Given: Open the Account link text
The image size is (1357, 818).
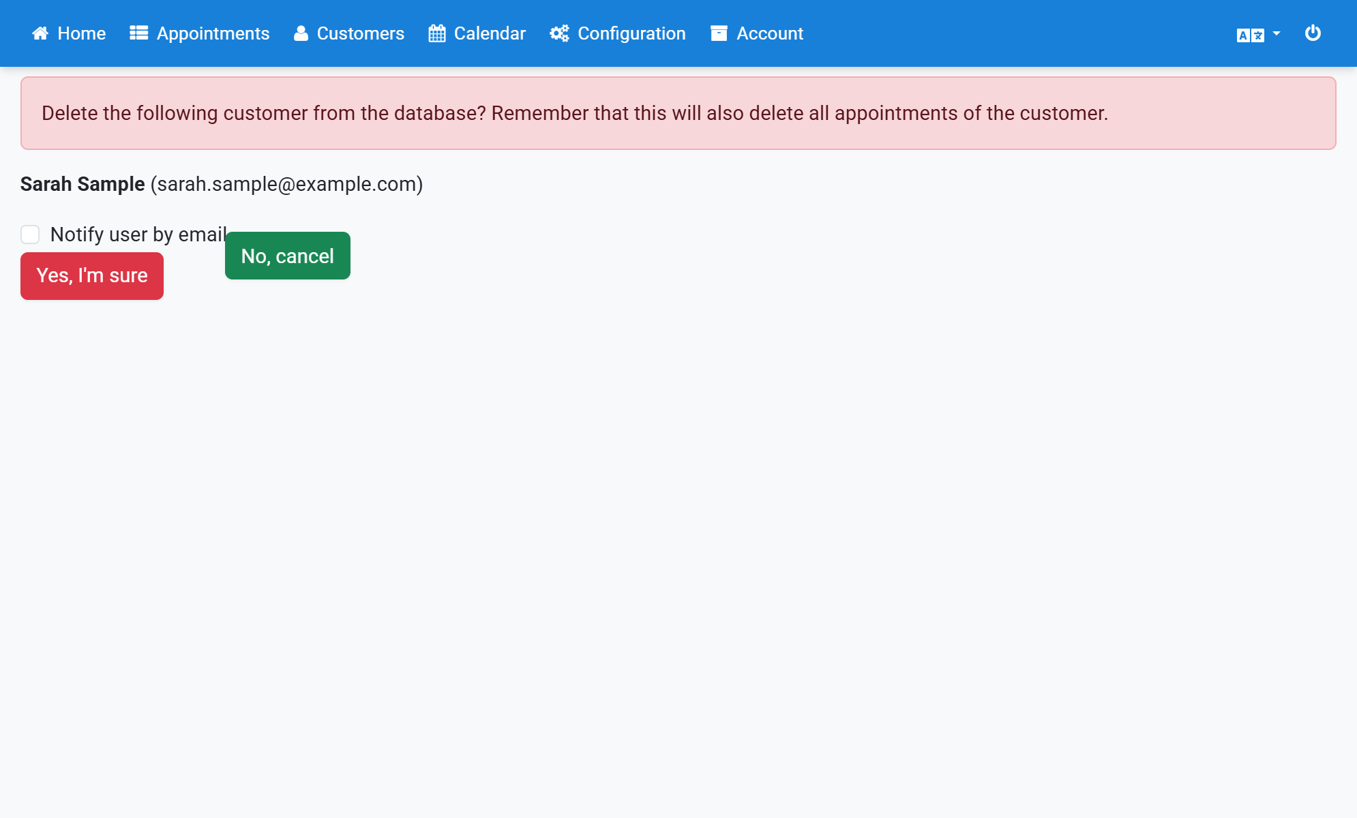Looking at the screenshot, I should click(770, 33).
